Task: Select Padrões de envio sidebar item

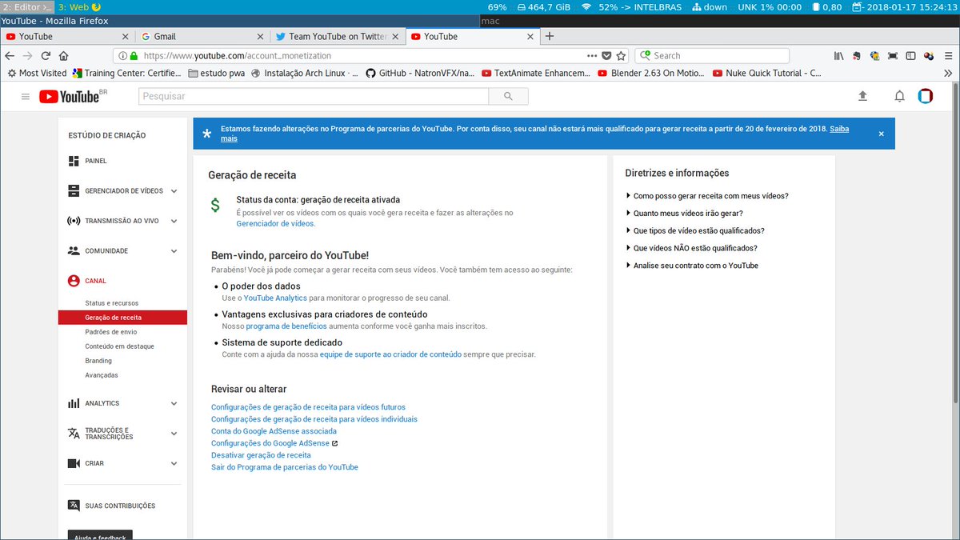Action: [111, 332]
